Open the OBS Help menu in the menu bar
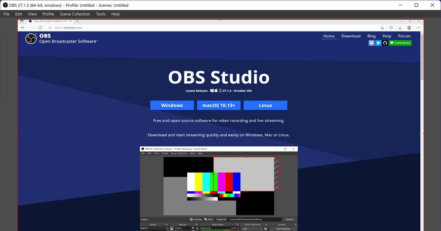Viewport: 441px width, 231px height. [115, 14]
